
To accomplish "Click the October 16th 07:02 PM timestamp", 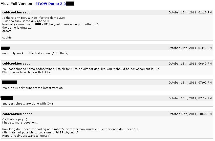I will (190, 83).
